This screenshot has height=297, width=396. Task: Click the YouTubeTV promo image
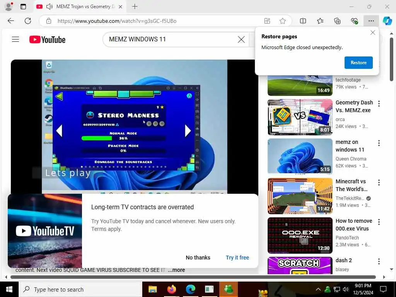pyautogui.click(x=45, y=231)
